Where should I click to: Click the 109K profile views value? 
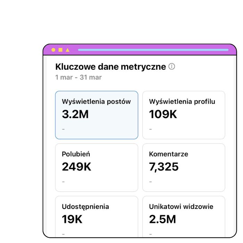(163, 114)
